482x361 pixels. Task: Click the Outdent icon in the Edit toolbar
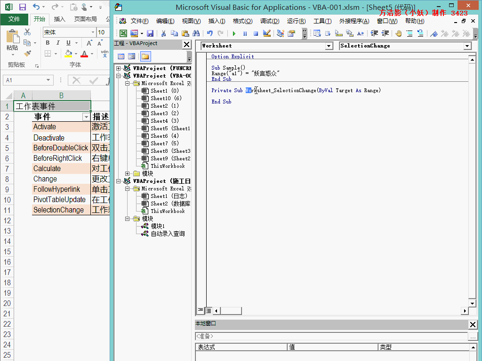pos(385,33)
